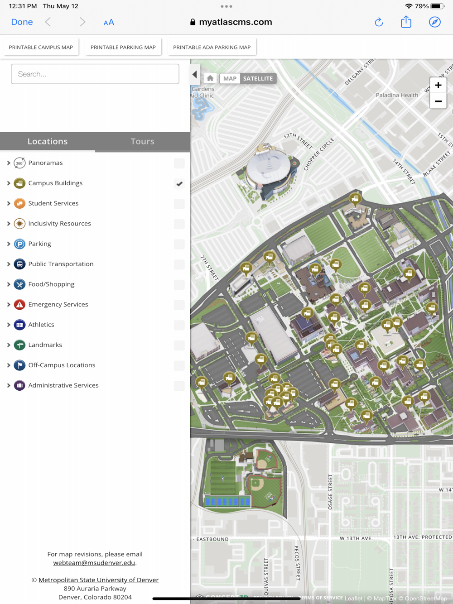This screenshot has height=604, width=453.
Task: Open page in Safari compass icon
Action: pyautogui.click(x=435, y=22)
